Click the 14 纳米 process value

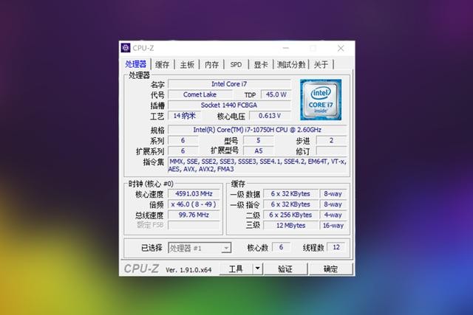184,116
